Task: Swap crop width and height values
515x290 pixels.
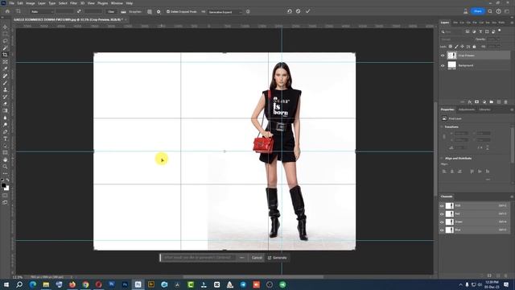Action: point(79,11)
